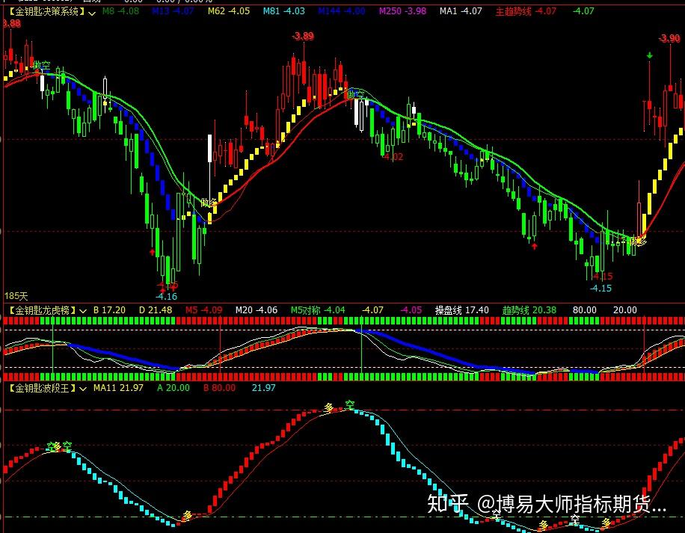Image resolution: width=685 pixels, height=533 pixels.
Task: Click the MA1 -4.07 label
Action: click(461, 11)
